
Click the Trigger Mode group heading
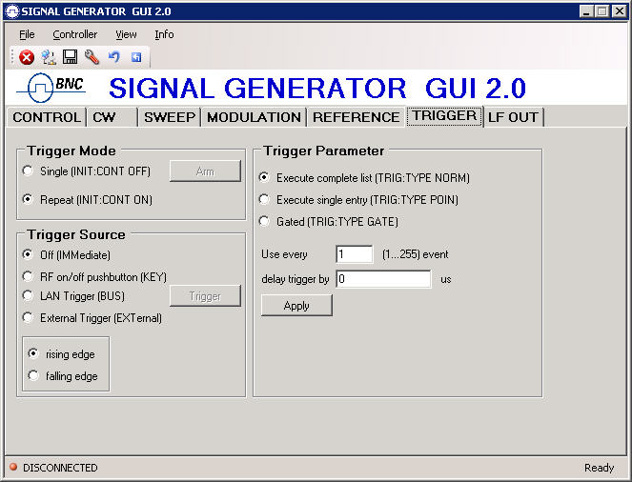[x=71, y=151]
